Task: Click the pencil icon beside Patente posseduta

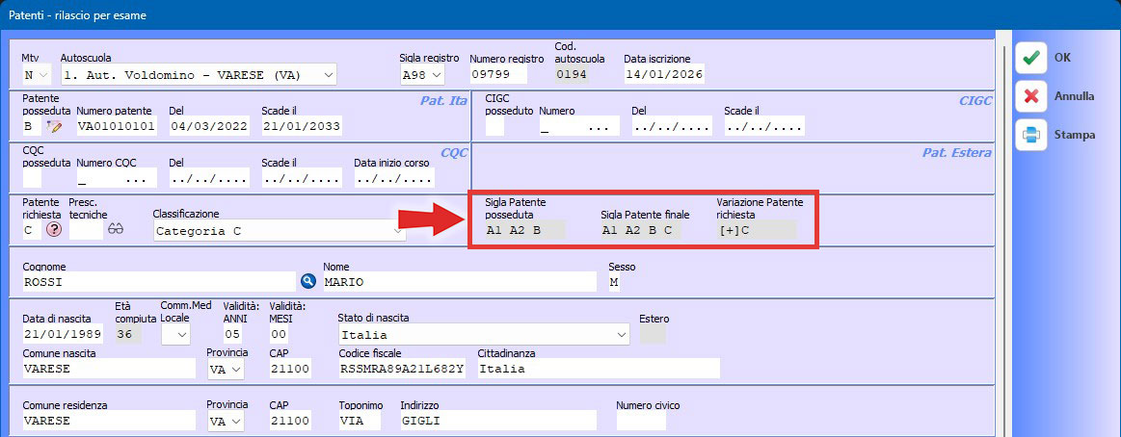Action: [x=54, y=126]
